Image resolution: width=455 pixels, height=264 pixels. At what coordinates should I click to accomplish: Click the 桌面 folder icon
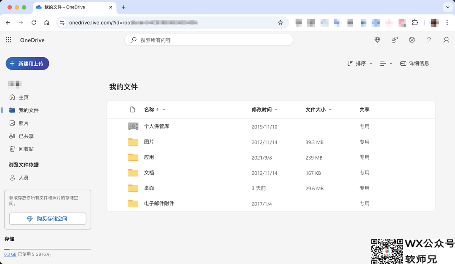point(133,188)
